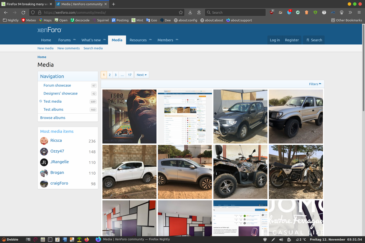Viewport: 365px width, 243px height.
Task: Click the orange trash can extension icon
Action: [x=307, y=12]
